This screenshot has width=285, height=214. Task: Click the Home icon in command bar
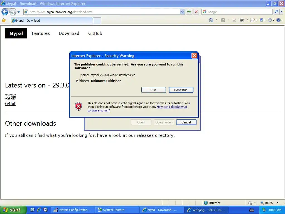[211, 20]
